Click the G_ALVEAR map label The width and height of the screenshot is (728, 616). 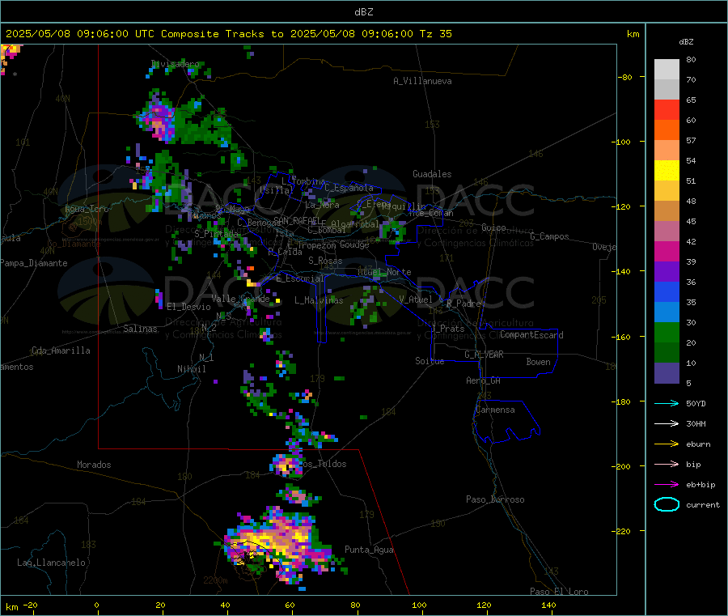[484, 355]
